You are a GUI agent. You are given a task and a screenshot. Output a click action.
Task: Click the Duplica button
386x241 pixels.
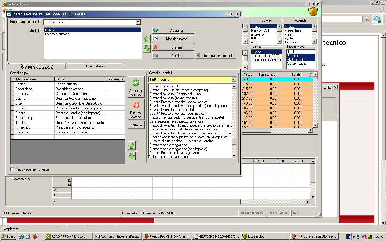[x=173, y=56]
